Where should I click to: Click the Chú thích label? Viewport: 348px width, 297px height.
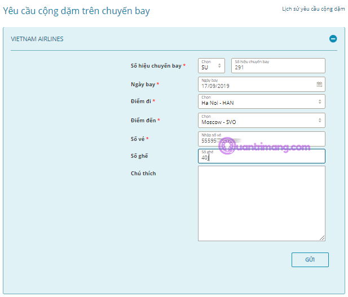pyautogui.click(x=143, y=173)
